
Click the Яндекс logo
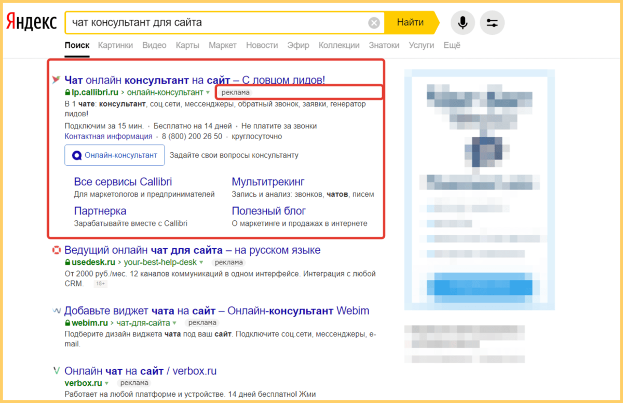coord(31,22)
